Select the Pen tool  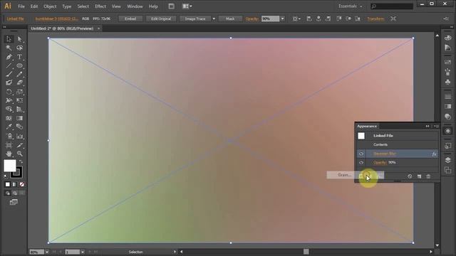tap(9, 57)
